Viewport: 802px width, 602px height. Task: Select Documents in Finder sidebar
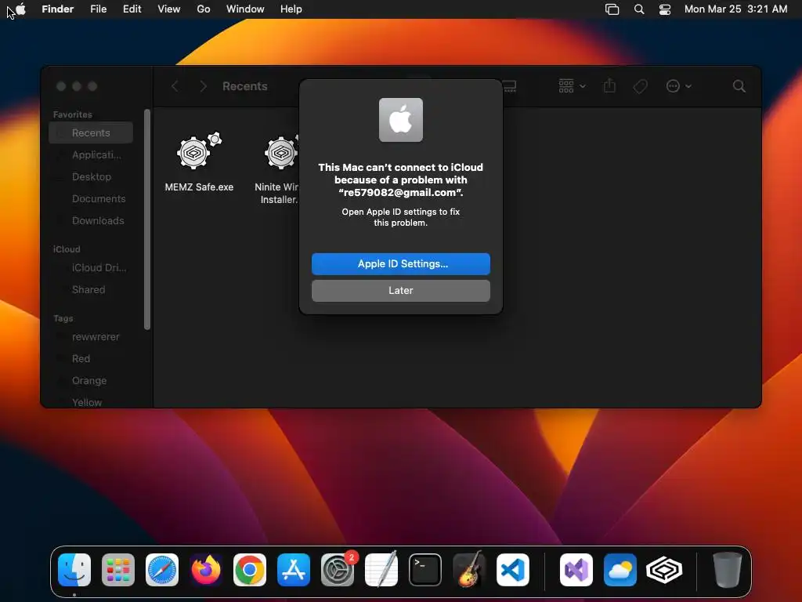[x=91, y=198]
